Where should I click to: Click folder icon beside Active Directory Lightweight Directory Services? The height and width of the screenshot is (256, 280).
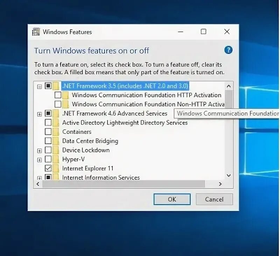point(56,122)
